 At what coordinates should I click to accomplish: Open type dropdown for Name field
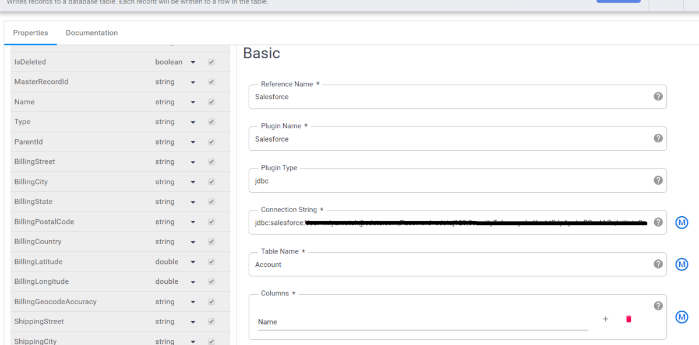click(175, 102)
